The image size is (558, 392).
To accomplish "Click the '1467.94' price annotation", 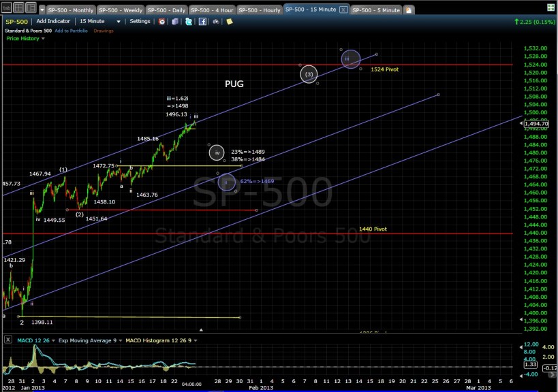I will (x=40, y=174).
